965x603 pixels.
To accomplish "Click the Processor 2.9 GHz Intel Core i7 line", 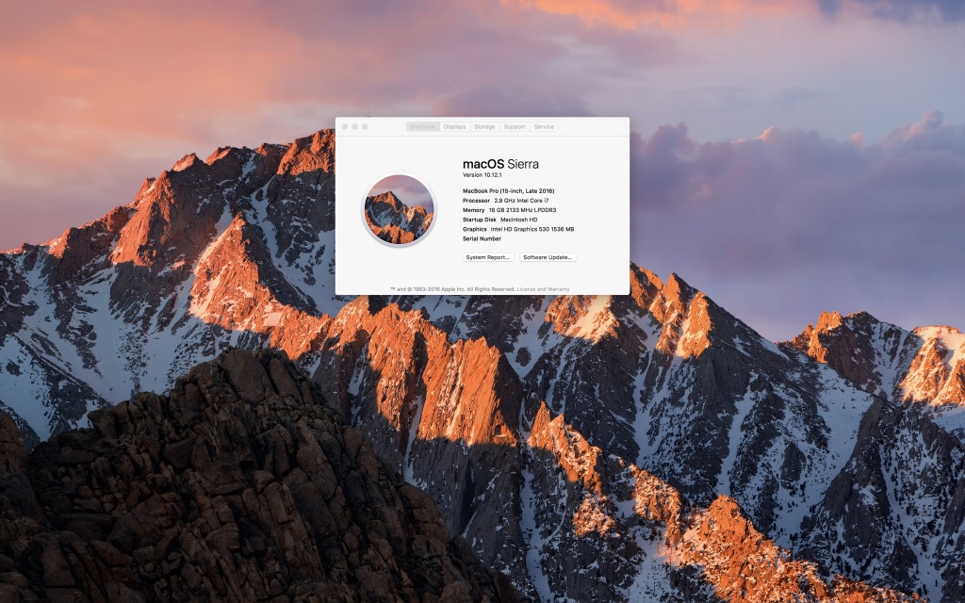I will (x=506, y=201).
